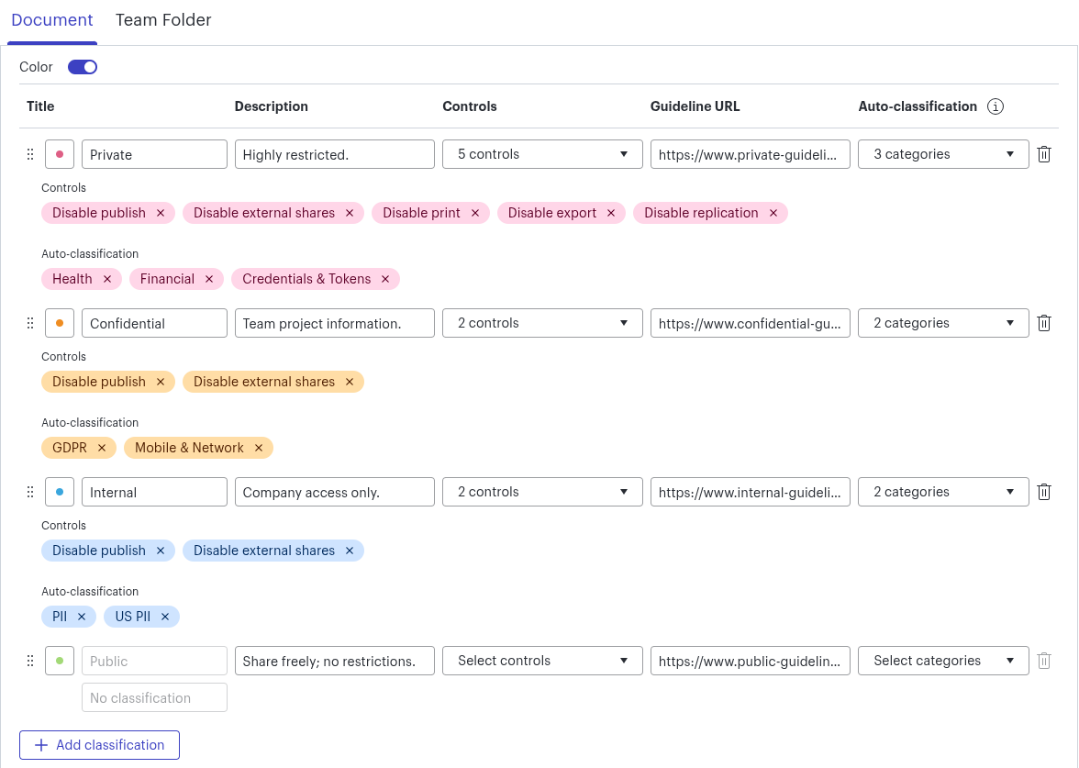The image size is (1079, 768).
Task: Edit the private-guideline URL field
Action: point(751,154)
